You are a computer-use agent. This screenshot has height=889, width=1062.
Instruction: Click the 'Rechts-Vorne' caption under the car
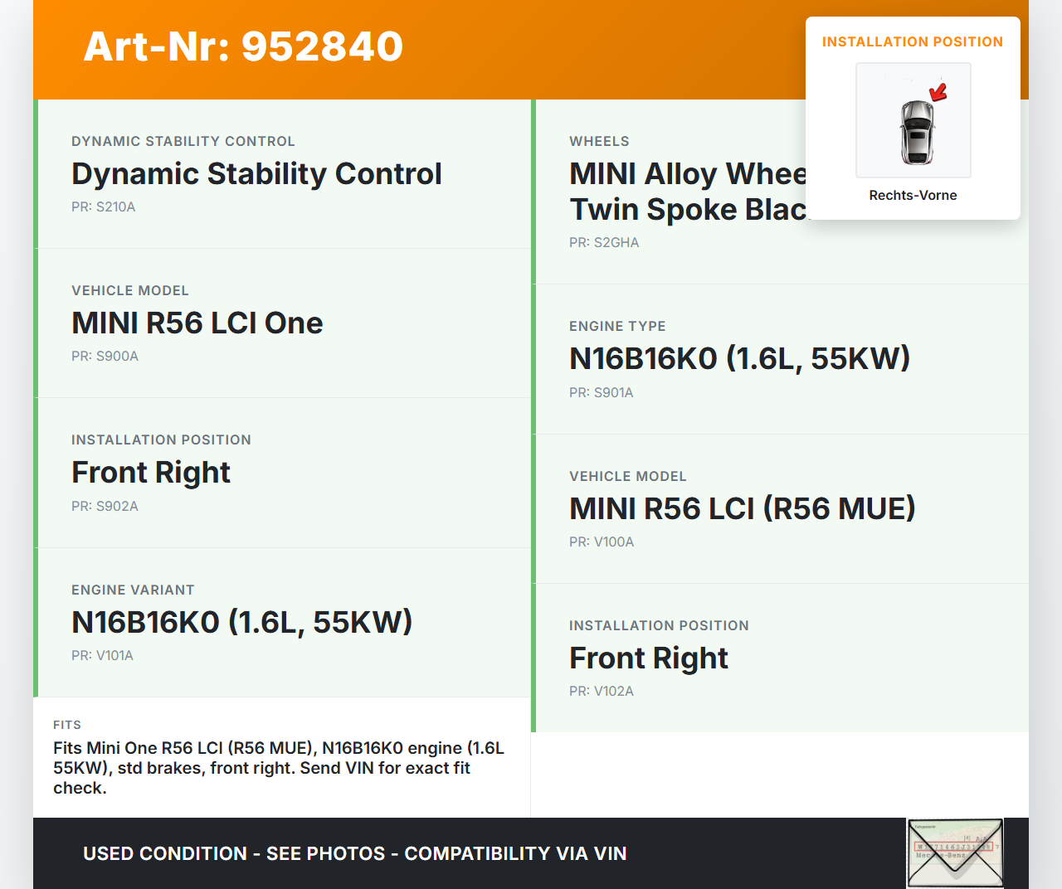(913, 196)
